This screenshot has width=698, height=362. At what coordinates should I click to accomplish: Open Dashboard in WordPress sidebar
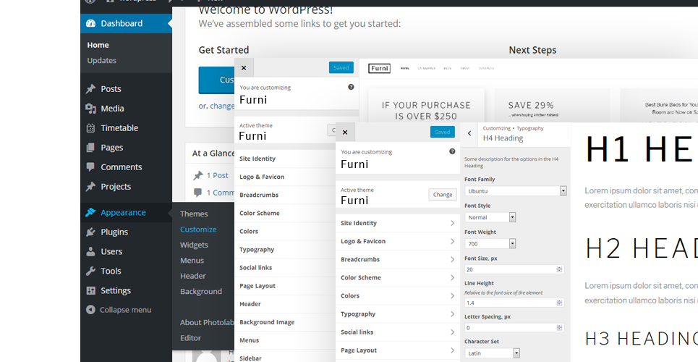[x=126, y=24]
